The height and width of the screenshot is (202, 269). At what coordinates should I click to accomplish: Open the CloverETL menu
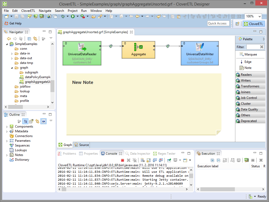[x=28, y=11]
